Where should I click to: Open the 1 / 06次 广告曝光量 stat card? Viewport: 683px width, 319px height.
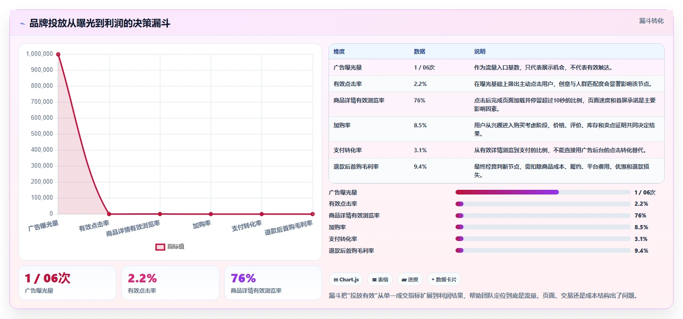67,283
